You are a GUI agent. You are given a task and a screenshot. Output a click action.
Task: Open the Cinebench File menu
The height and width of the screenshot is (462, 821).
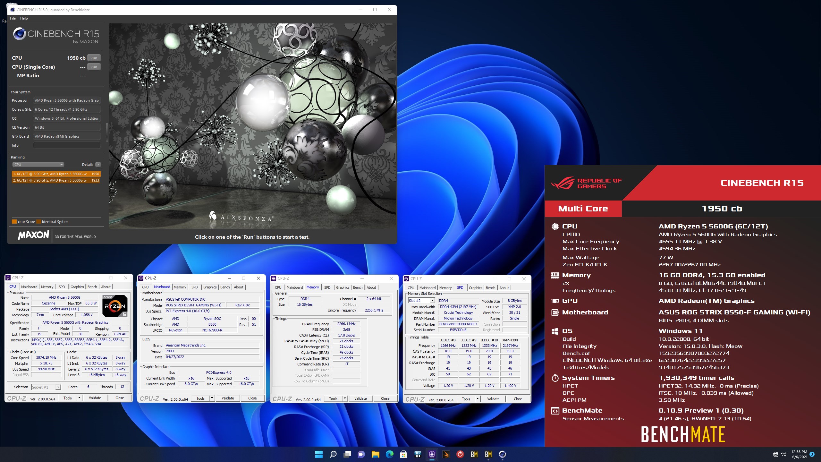pos(13,18)
